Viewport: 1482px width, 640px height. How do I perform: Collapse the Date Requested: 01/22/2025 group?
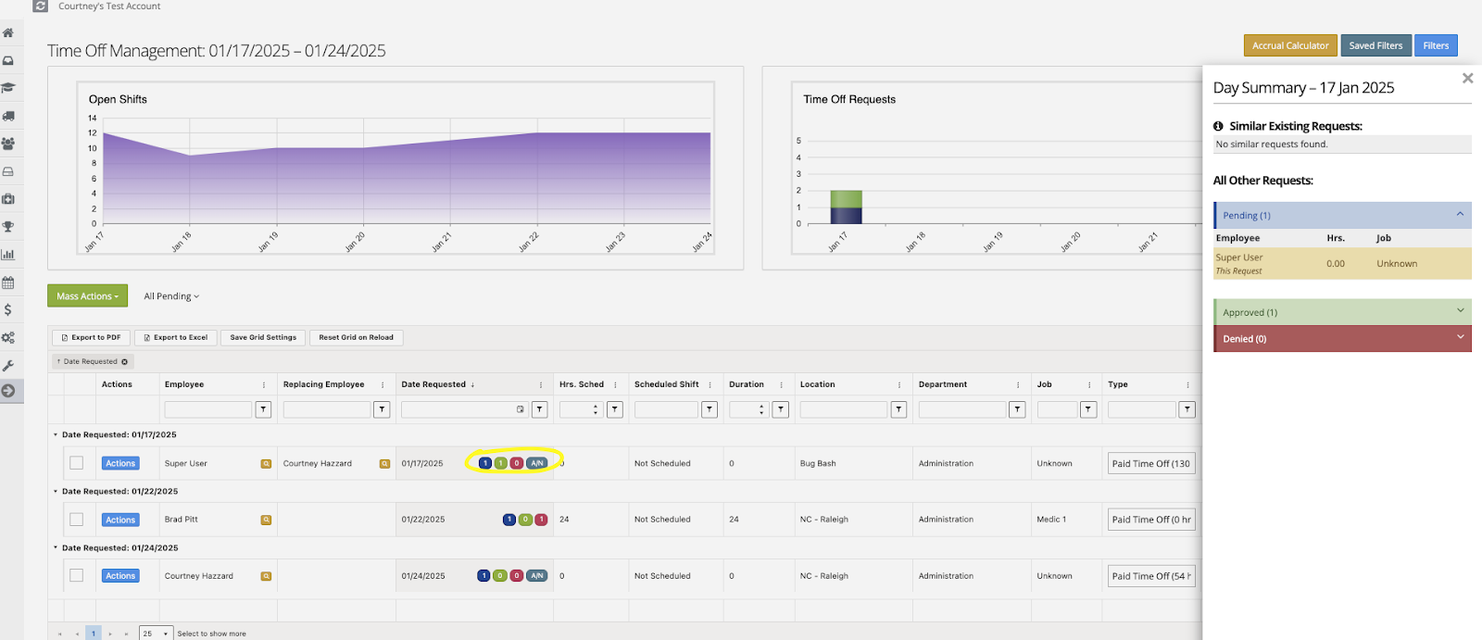coord(56,492)
